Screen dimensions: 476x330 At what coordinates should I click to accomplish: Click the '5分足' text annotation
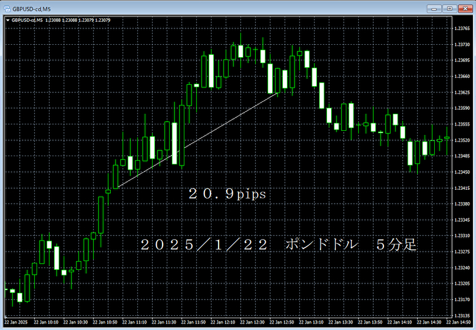[396, 245]
